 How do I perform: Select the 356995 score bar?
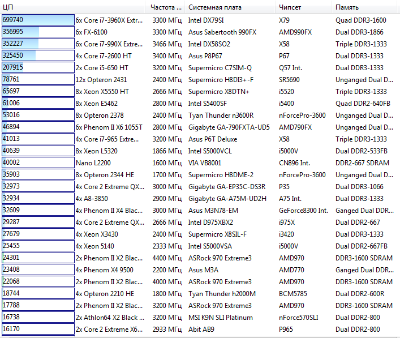click(x=38, y=32)
